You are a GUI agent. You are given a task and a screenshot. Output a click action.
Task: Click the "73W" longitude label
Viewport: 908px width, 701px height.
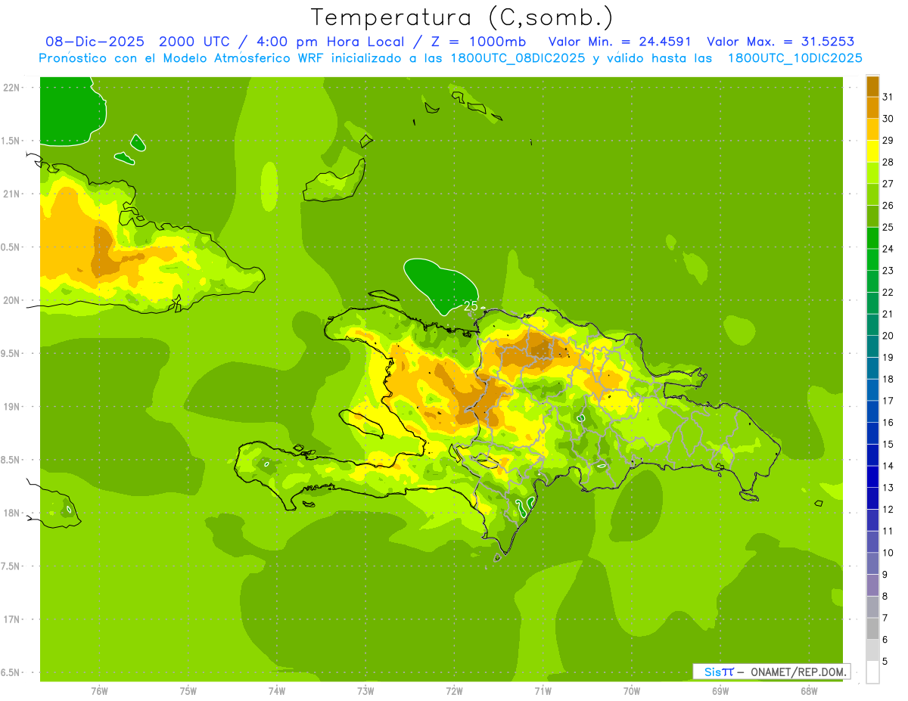click(x=365, y=690)
